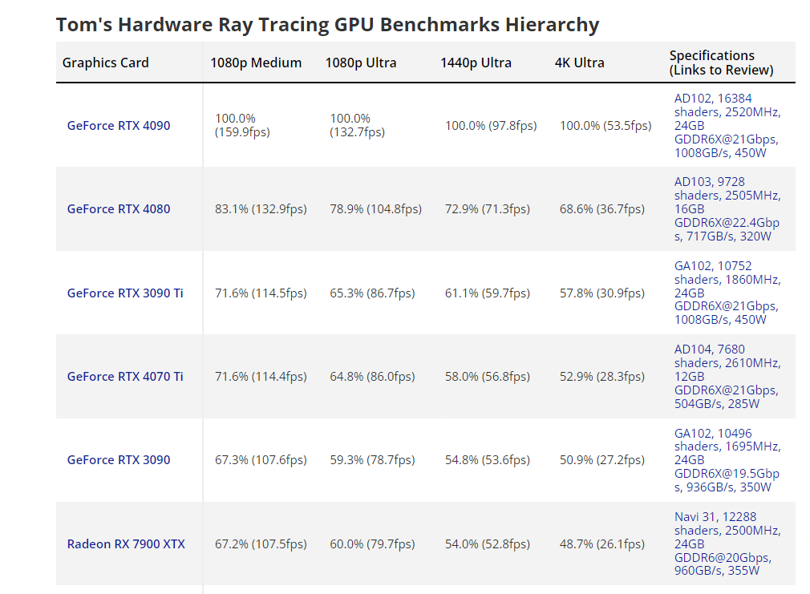Open the AD102 specifications review link
Image resolution: width=810 pixels, height=594 pixels.
[727, 125]
